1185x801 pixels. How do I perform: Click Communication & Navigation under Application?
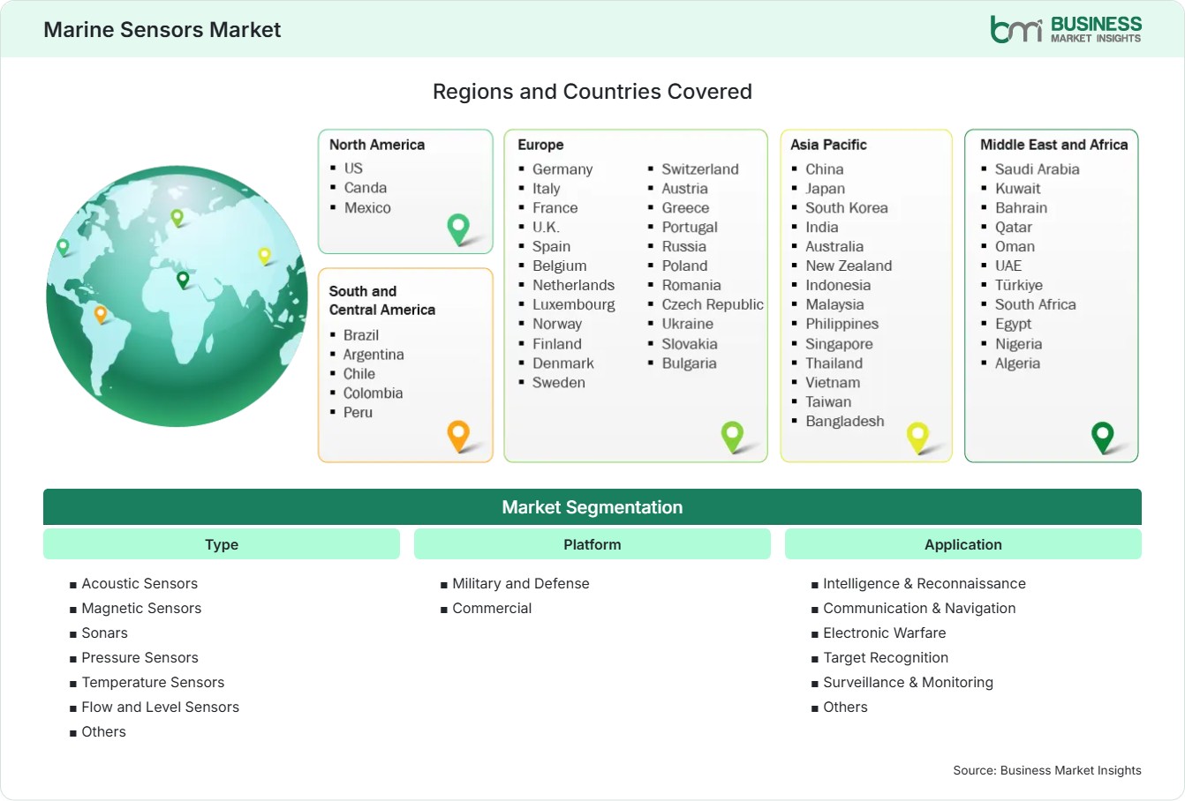(x=919, y=609)
